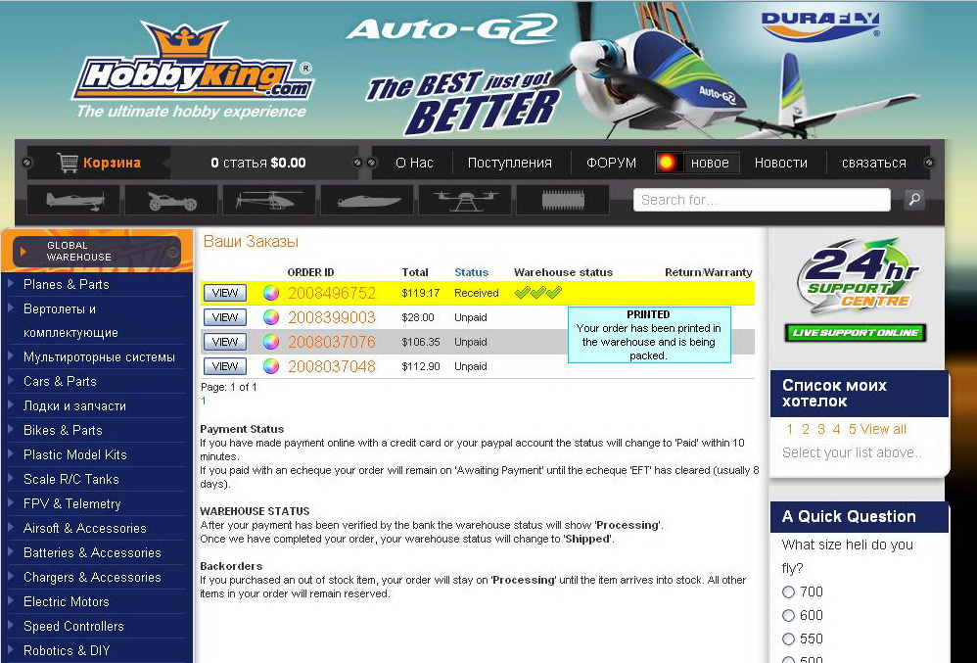Open order ID 2008037048 link
This screenshot has height=663, width=977.
click(332, 365)
